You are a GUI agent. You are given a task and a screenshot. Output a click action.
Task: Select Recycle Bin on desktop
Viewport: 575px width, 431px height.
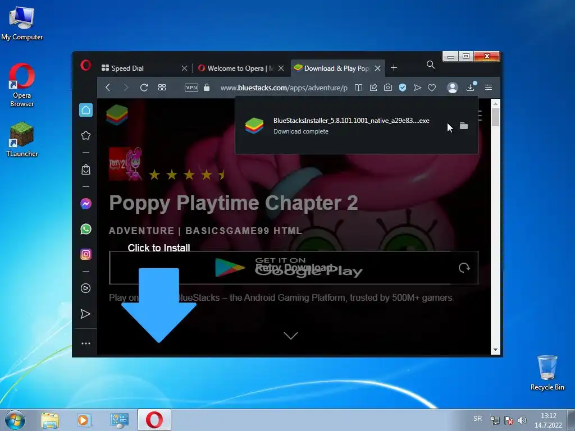(x=547, y=373)
